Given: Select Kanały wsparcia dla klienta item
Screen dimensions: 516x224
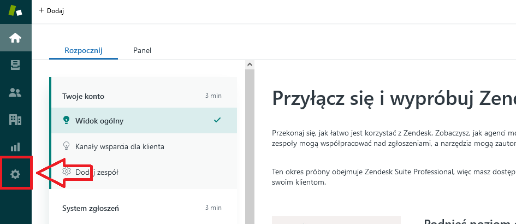Looking at the screenshot, I should [144, 146].
